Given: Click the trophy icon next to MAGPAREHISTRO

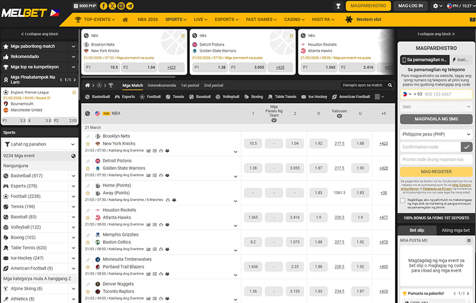Looking at the screenshot, I should (x=338, y=6).
